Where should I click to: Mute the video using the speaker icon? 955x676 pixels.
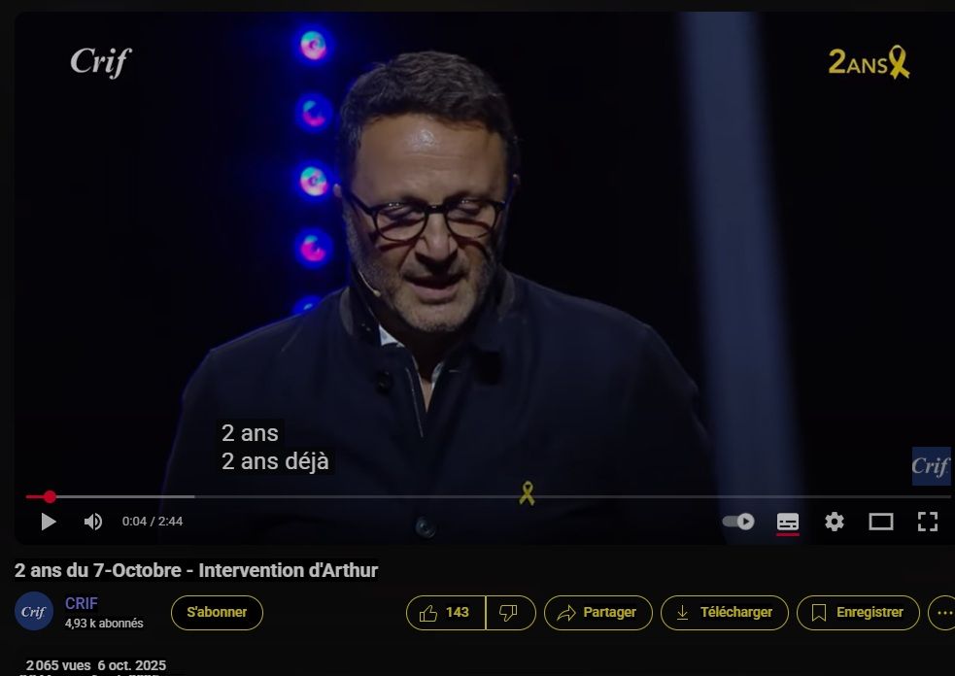pyautogui.click(x=92, y=522)
